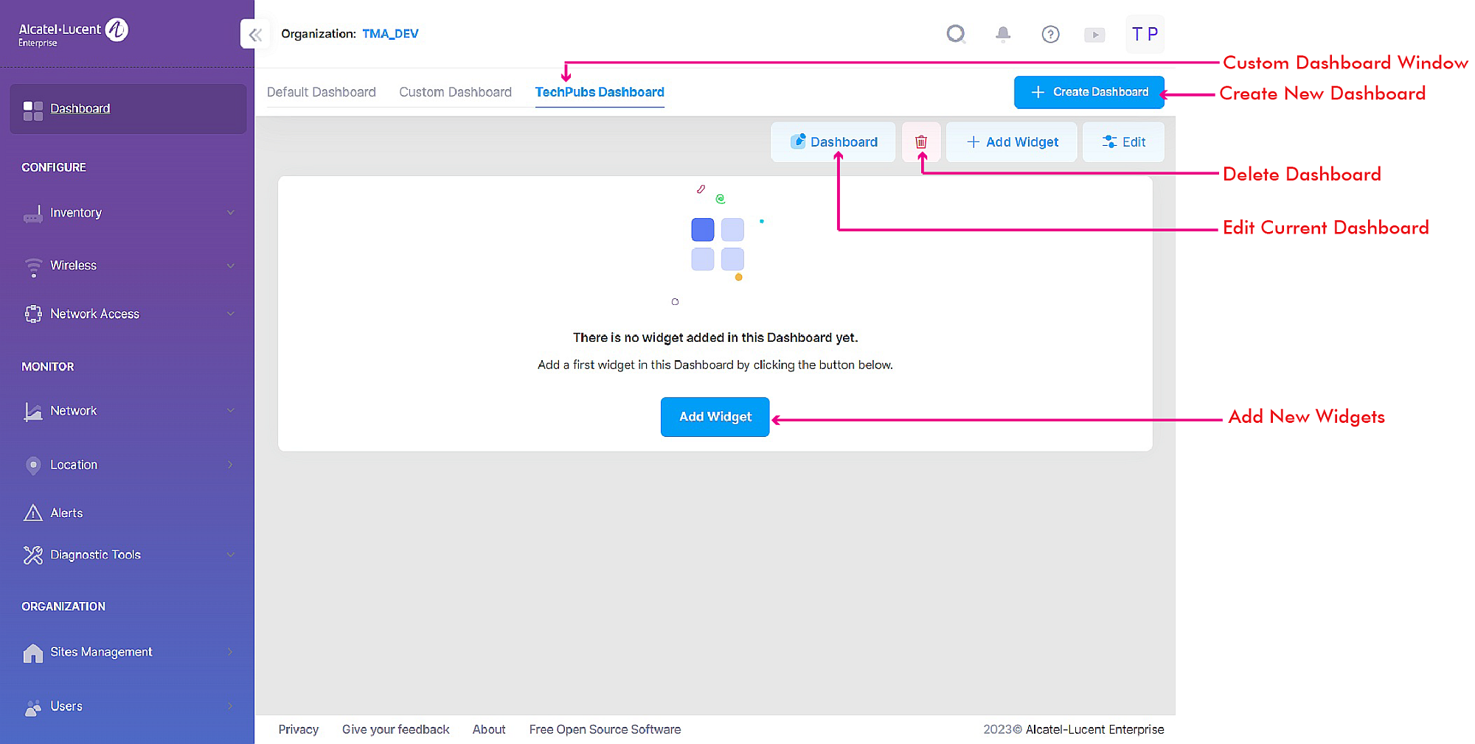Click Add Widget in the top toolbar
The height and width of the screenshot is (744, 1475).
[1012, 142]
